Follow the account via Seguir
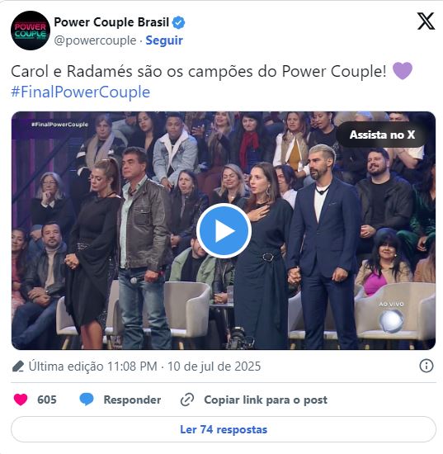The image size is (443, 454). click(x=164, y=40)
